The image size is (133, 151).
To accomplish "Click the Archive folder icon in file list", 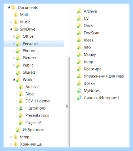I will point(79,11).
